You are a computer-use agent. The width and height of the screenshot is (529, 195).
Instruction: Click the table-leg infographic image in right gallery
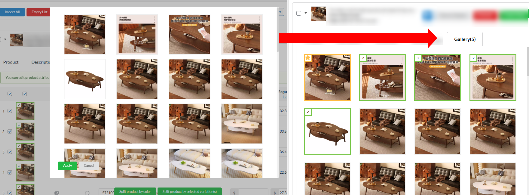click(x=383, y=77)
